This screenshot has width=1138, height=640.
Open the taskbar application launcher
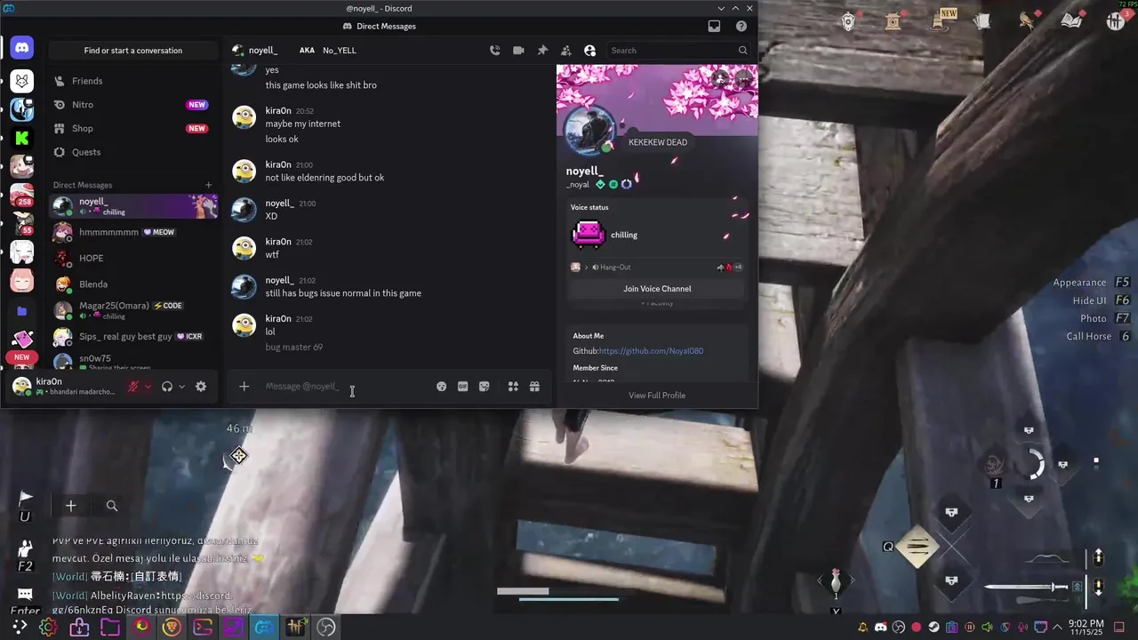19,627
